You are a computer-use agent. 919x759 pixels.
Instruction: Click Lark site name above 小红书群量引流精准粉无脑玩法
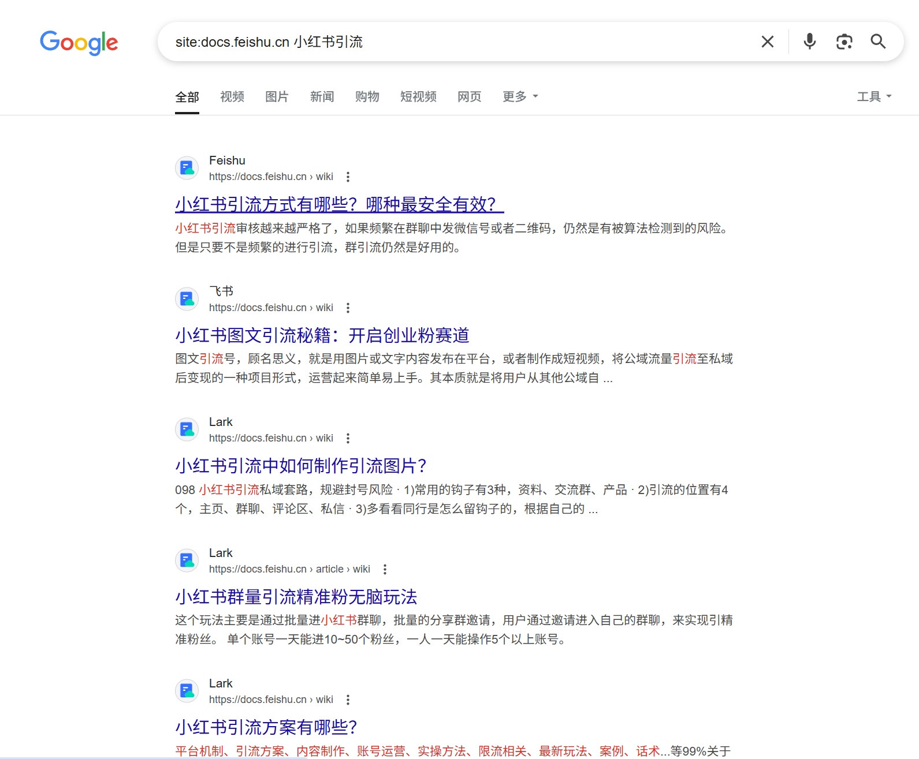pos(221,553)
